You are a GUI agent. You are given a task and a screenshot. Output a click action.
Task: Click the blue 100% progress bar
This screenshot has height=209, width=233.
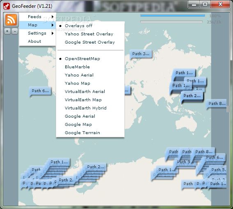(x=173, y=16)
